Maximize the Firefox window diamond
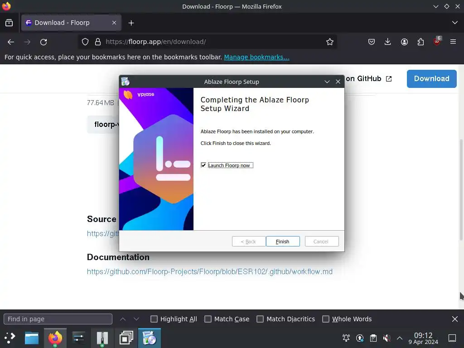The width and height of the screenshot is (464, 348). 446,6
